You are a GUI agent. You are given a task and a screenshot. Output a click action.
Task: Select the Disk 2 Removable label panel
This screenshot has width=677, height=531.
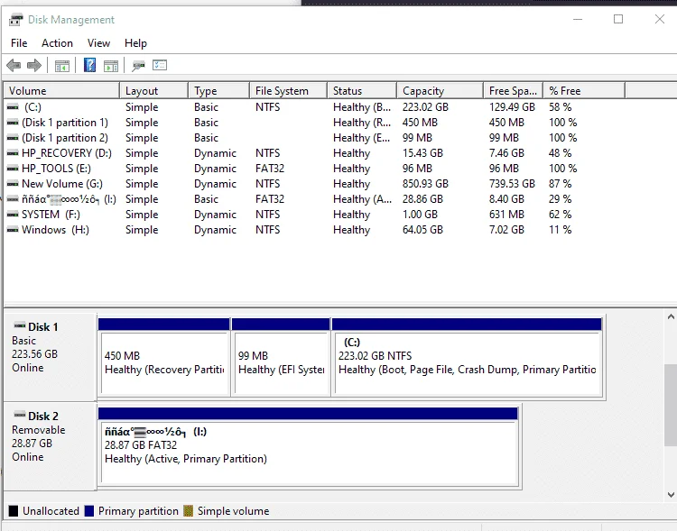tap(50, 446)
